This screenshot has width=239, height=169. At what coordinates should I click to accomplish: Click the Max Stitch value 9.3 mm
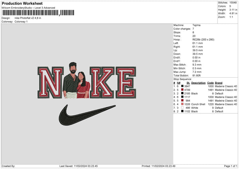[x=197, y=65]
